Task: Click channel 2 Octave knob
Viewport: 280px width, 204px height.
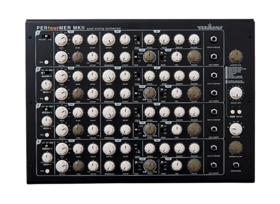Action: click(62, 94)
